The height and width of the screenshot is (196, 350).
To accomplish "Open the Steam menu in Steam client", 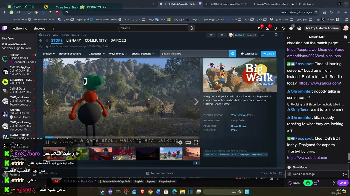I will (46, 35).
